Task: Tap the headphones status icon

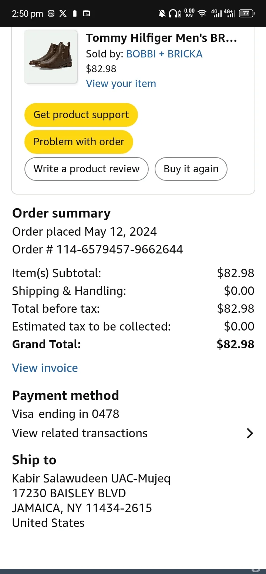Action: (x=175, y=14)
